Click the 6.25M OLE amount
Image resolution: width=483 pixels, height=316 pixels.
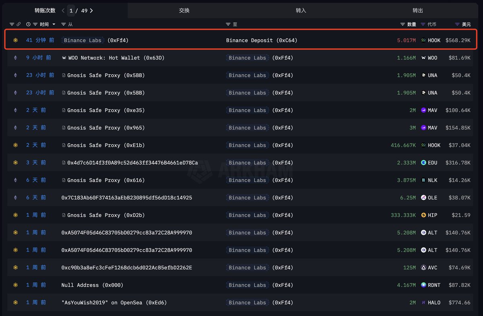(x=408, y=198)
